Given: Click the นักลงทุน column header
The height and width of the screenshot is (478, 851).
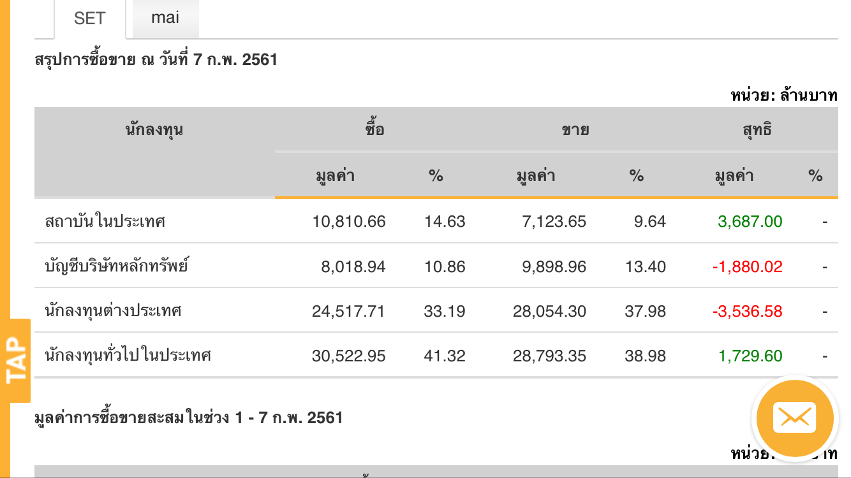Looking at the screenshot, I should [154, 130].
